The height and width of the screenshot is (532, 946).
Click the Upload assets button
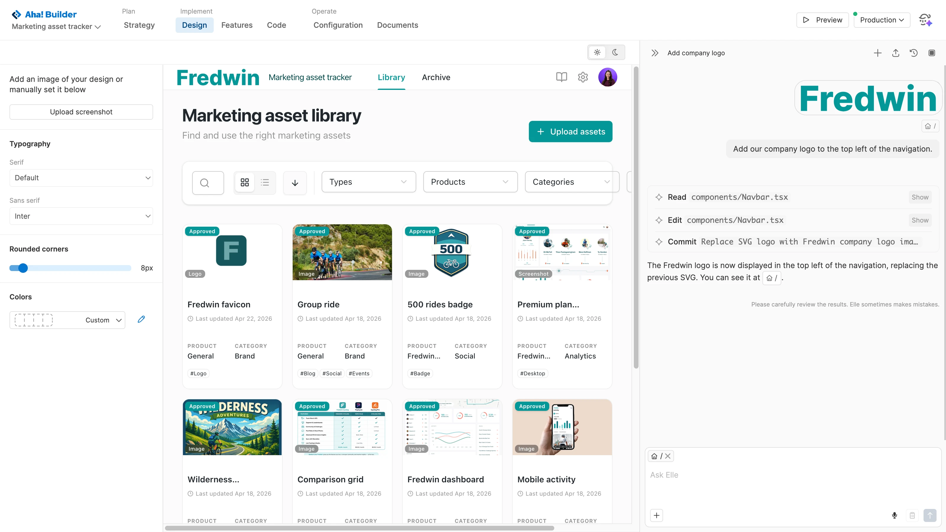pyautogui.click(x=570, y=132)
